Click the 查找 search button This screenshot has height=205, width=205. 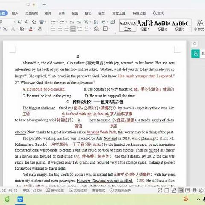click(158, 13)
